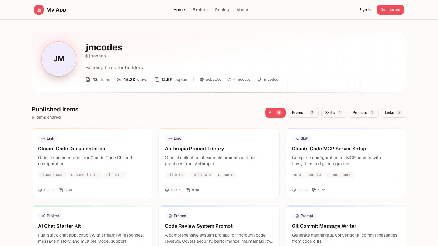
Task: Click the JM profile avatar
Action: click(59, 59)
